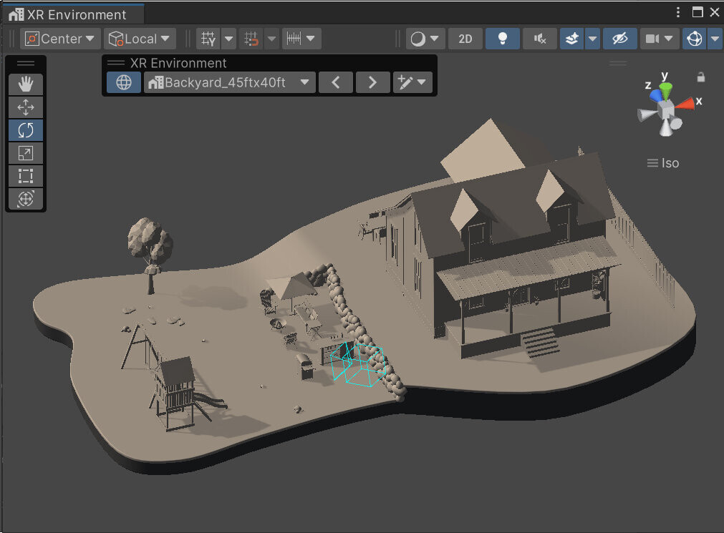724x533 pixels.
Task: Open the Center pivot mode dropdown
Action: point(60,39)
